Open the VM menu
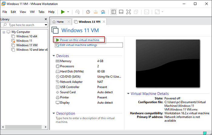This screenshot has height=135, width=212. [x=32, y=12]
